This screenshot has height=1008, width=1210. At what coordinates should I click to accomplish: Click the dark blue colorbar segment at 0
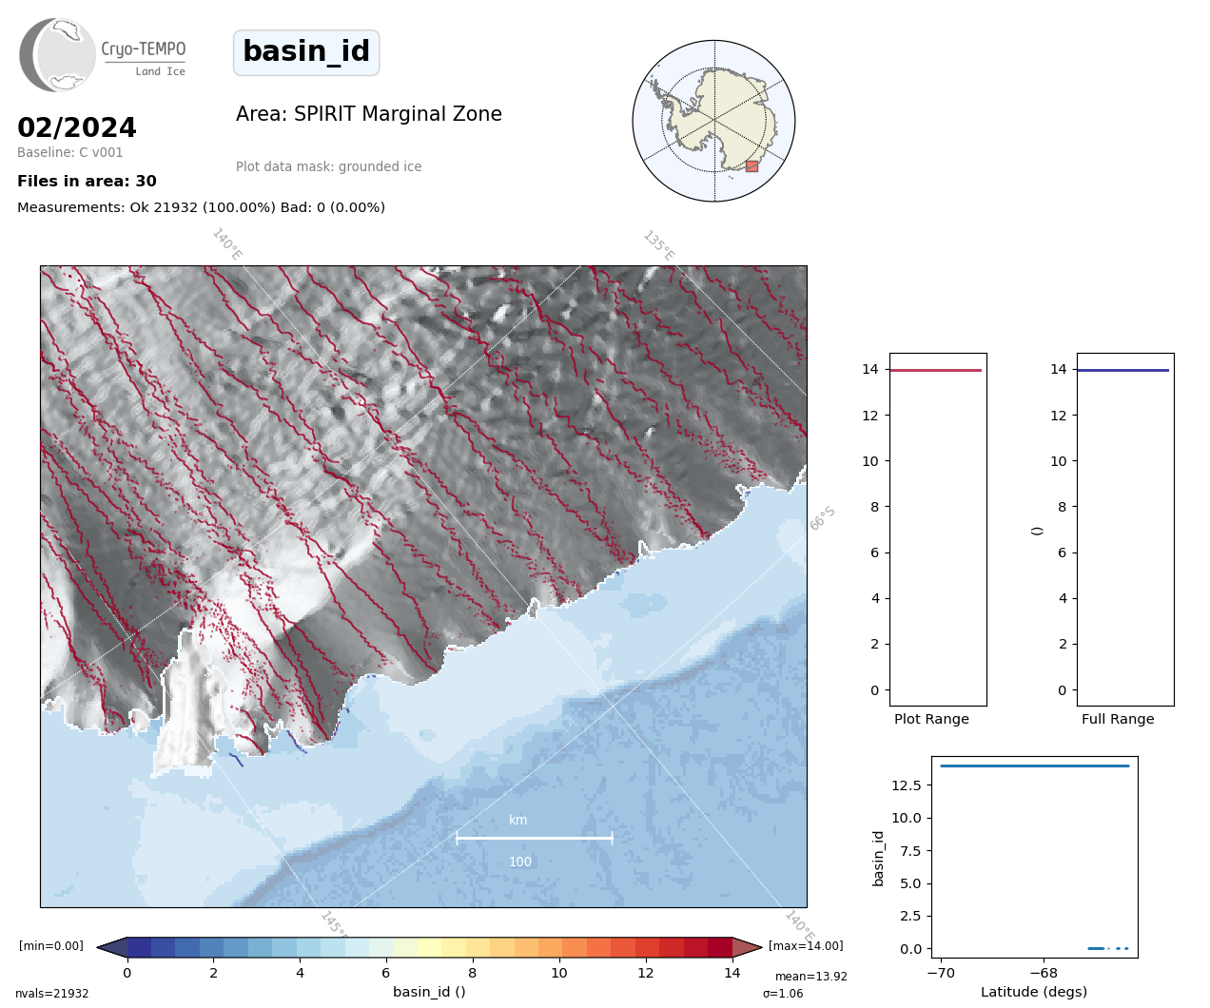click(x=139, y=947)
